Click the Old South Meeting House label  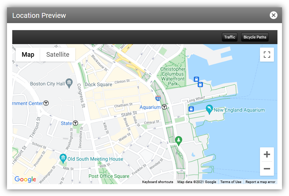95,159
